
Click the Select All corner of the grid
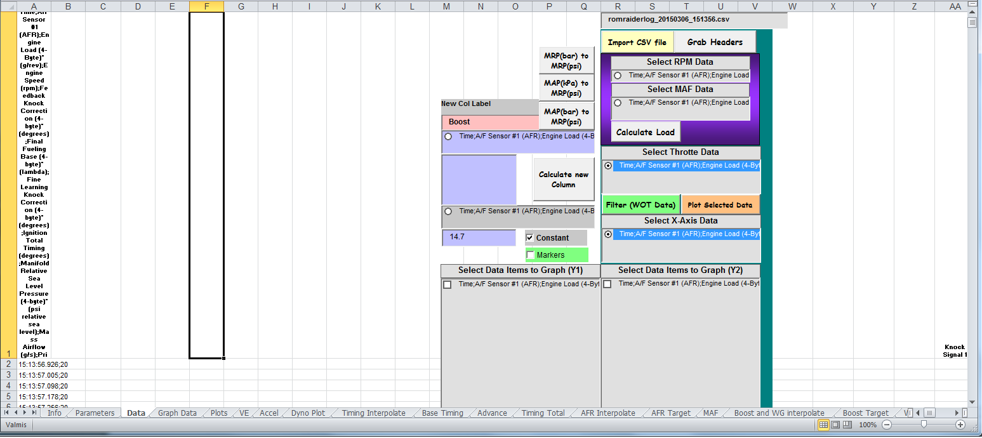8,6
